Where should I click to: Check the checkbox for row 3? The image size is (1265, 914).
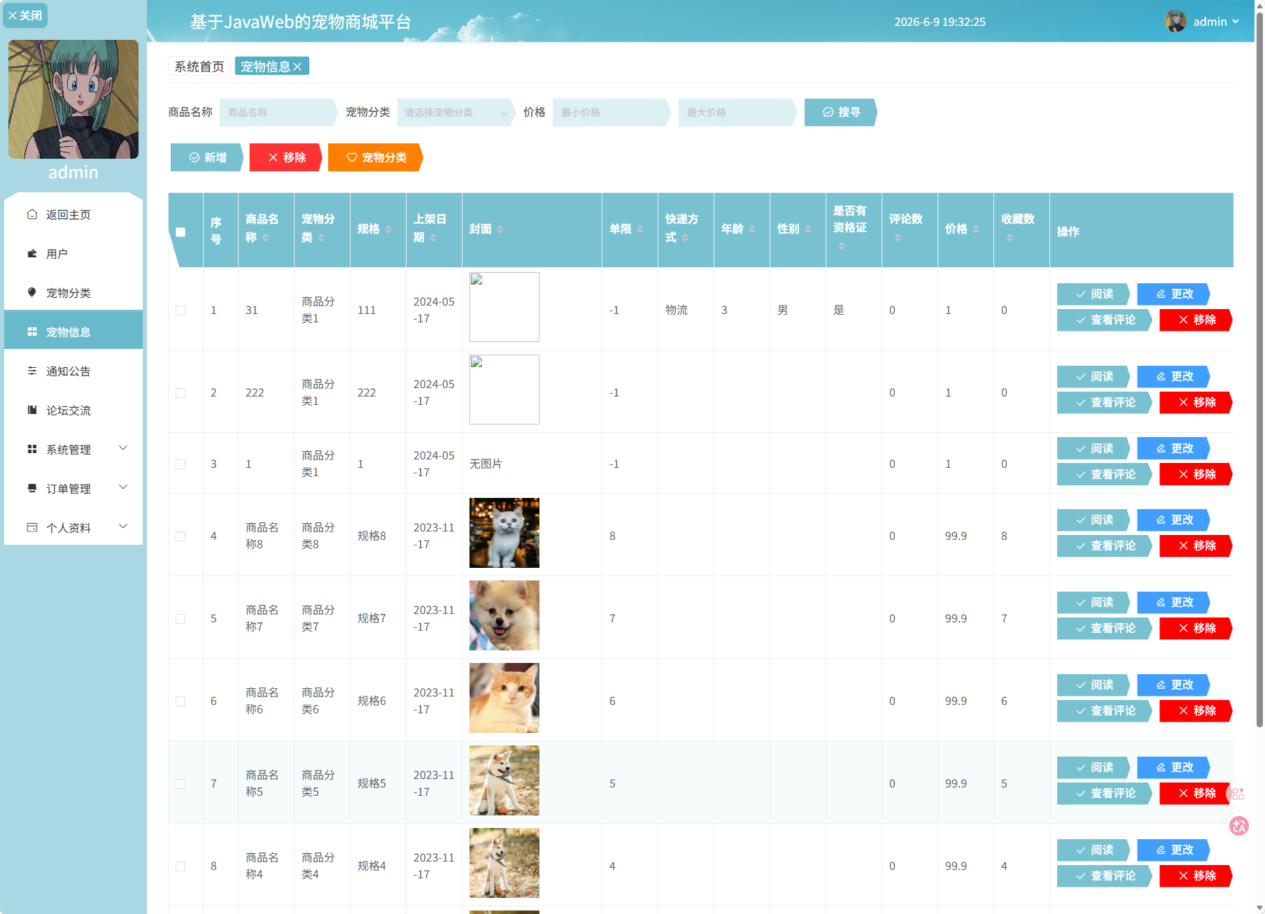[181, 464]
